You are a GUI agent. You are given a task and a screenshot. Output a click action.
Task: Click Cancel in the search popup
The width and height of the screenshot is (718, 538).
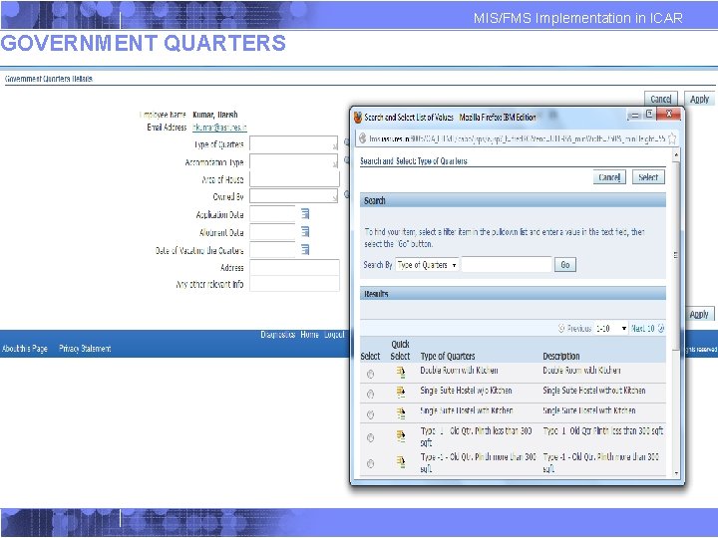point(609,177)
